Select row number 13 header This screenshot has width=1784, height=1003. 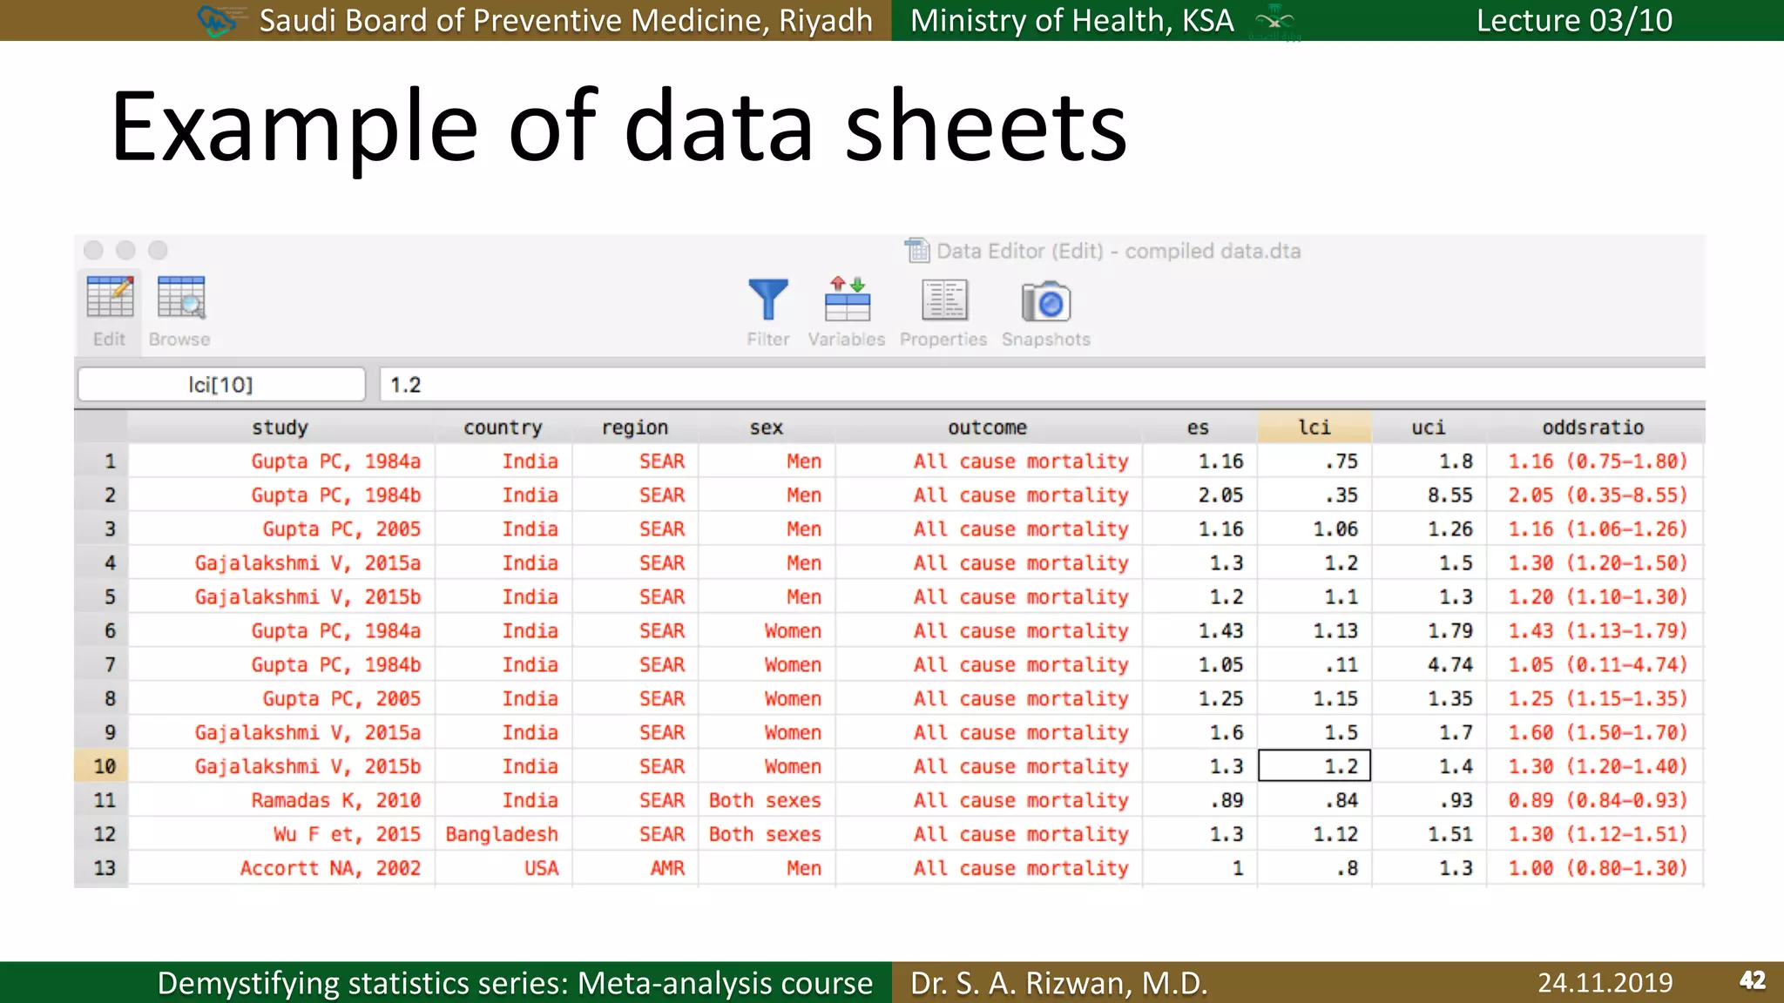[101, 868]
